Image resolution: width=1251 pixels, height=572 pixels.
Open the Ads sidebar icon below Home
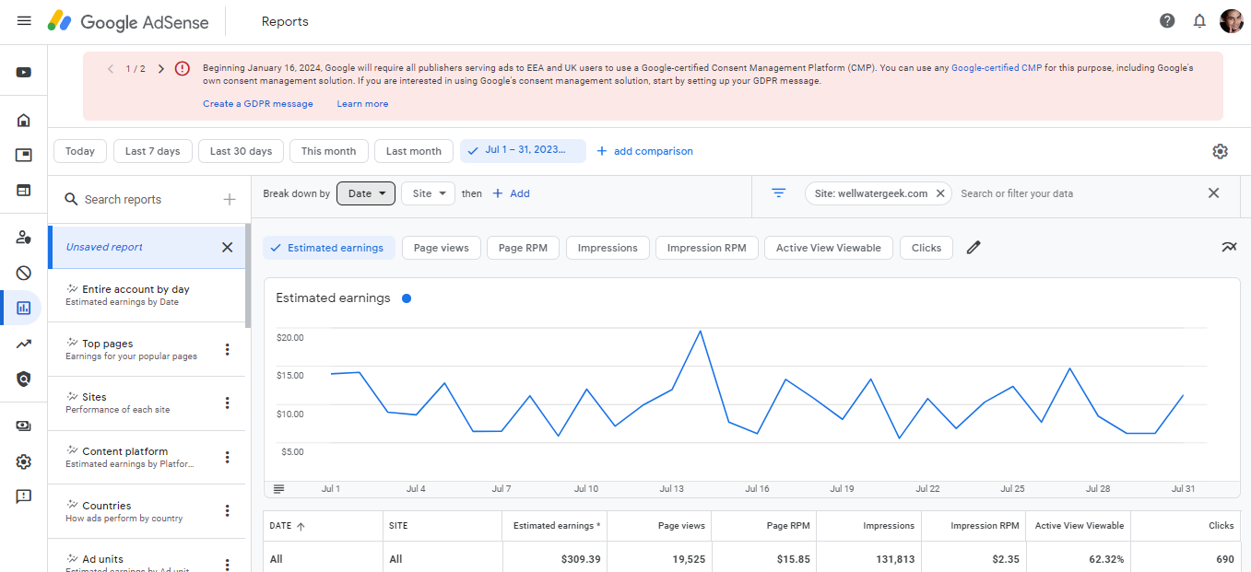[24, 155]
